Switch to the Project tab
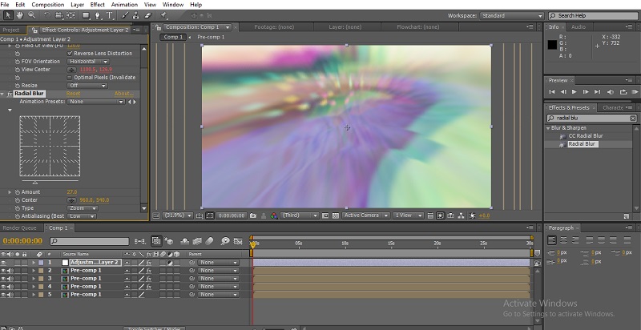Screen dimensions: 641x330 pos(11,30)
